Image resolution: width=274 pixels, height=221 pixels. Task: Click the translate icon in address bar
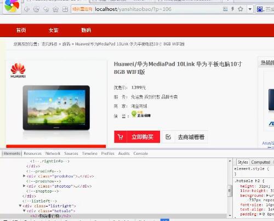pos(225,9)
